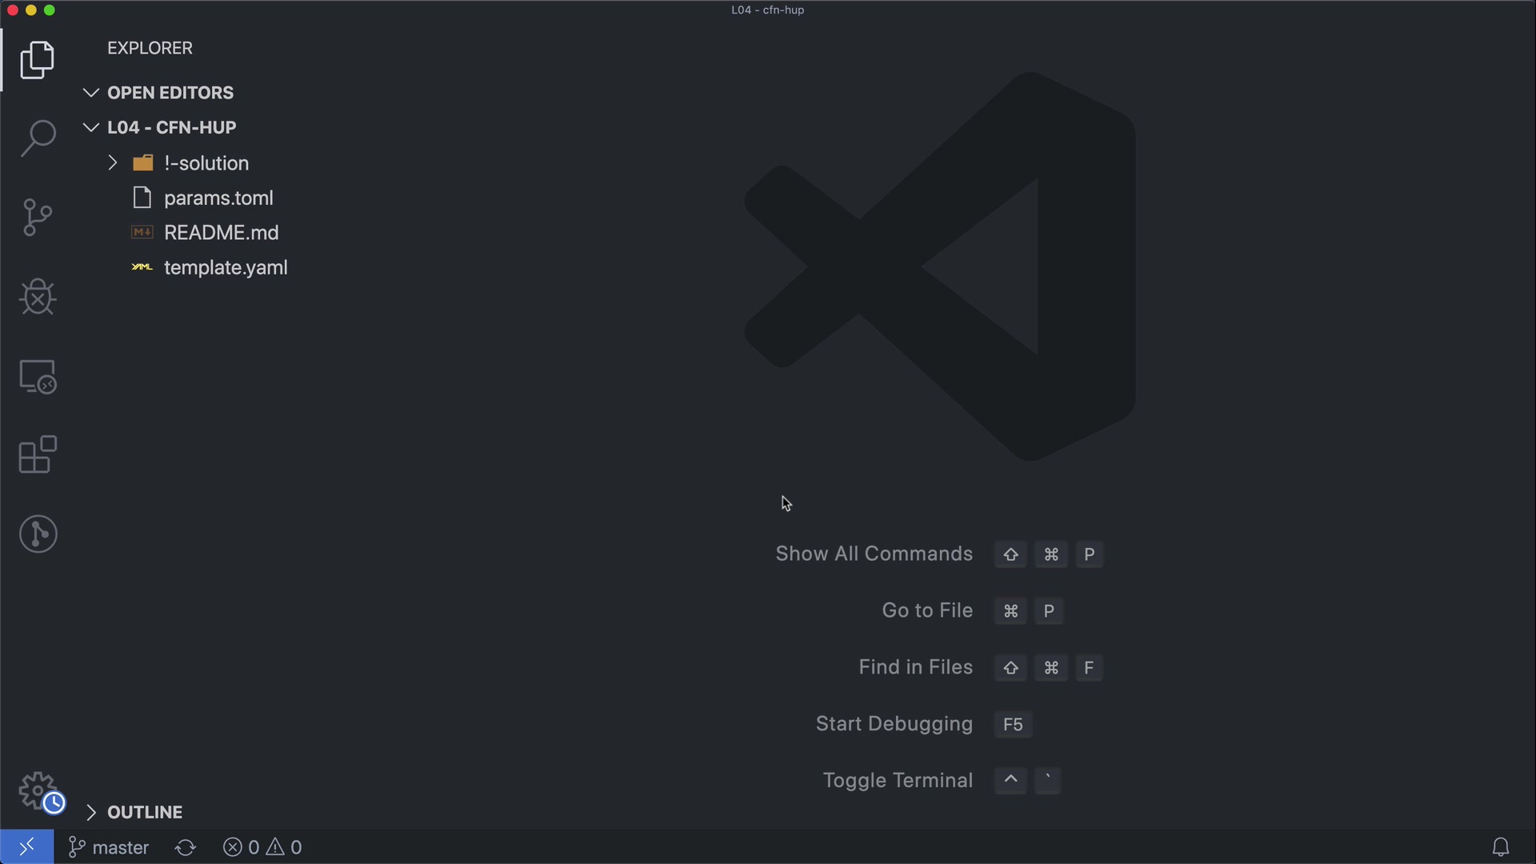
Task: Open the Manage gear menu
Action: coord(38,790)
